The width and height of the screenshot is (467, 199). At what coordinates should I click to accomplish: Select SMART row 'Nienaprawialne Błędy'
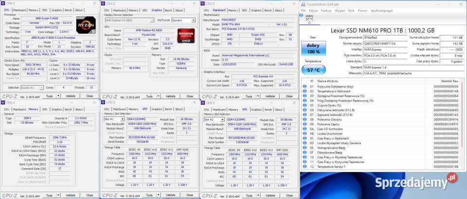tap(380, 148)
